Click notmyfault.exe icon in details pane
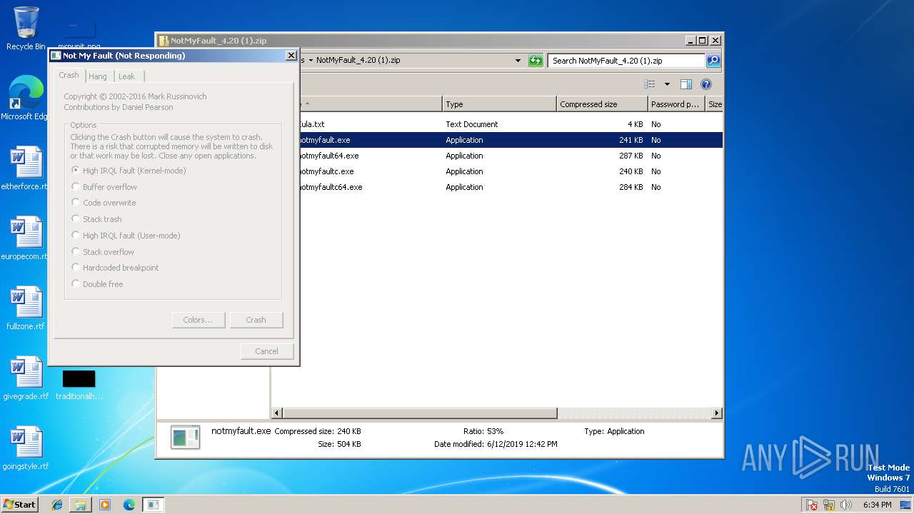The width and height of the screenshot is (914, 514). pyautogui.click(x=185, y=437)
